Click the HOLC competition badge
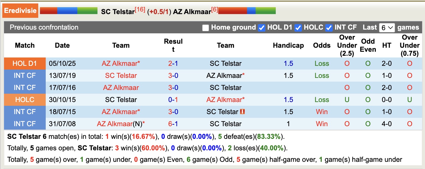This screenshot has height=169, width=425. coord(25,100)
